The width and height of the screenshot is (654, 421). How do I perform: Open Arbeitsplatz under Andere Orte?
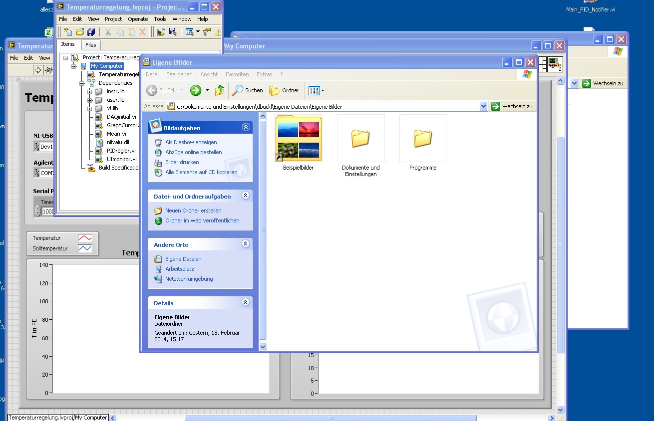[x=180, y=269]
